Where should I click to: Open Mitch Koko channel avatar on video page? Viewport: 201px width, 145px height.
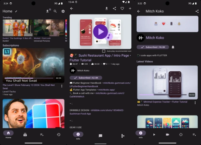click(x=73, y=70)
